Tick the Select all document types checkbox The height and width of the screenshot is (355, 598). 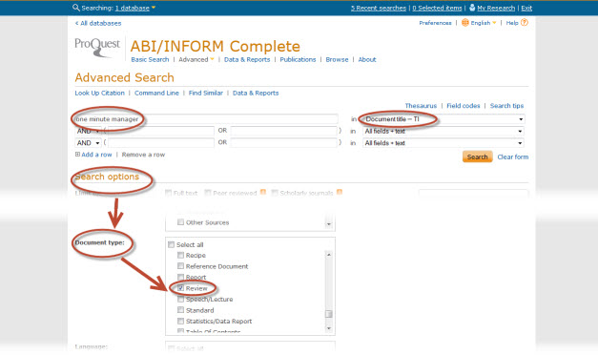[x=172, y=244]
